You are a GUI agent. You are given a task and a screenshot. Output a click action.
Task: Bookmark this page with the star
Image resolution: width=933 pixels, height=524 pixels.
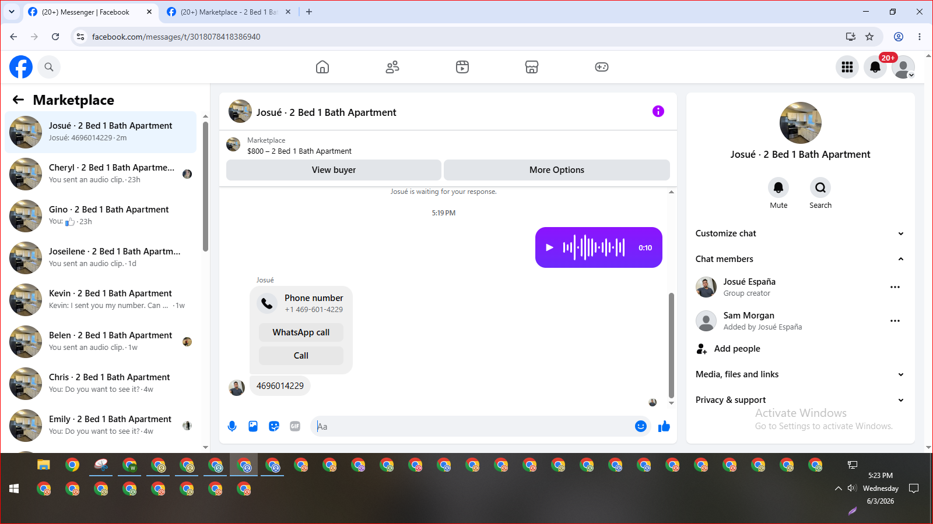869,37
